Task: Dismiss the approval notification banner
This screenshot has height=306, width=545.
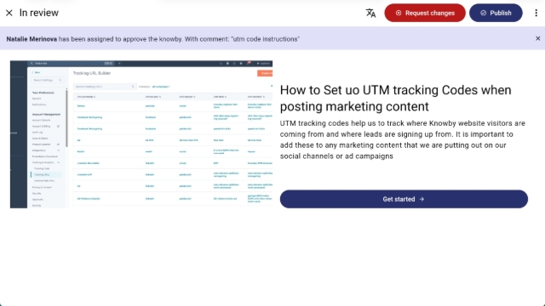Action: (537, 38)
